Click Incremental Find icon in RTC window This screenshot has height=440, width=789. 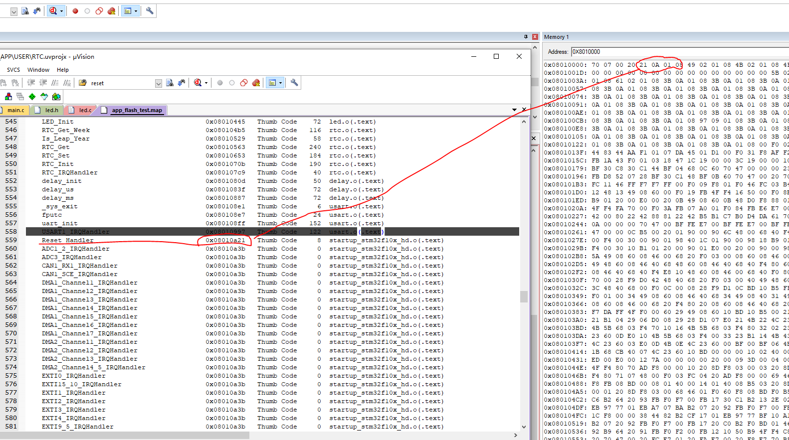182,83
